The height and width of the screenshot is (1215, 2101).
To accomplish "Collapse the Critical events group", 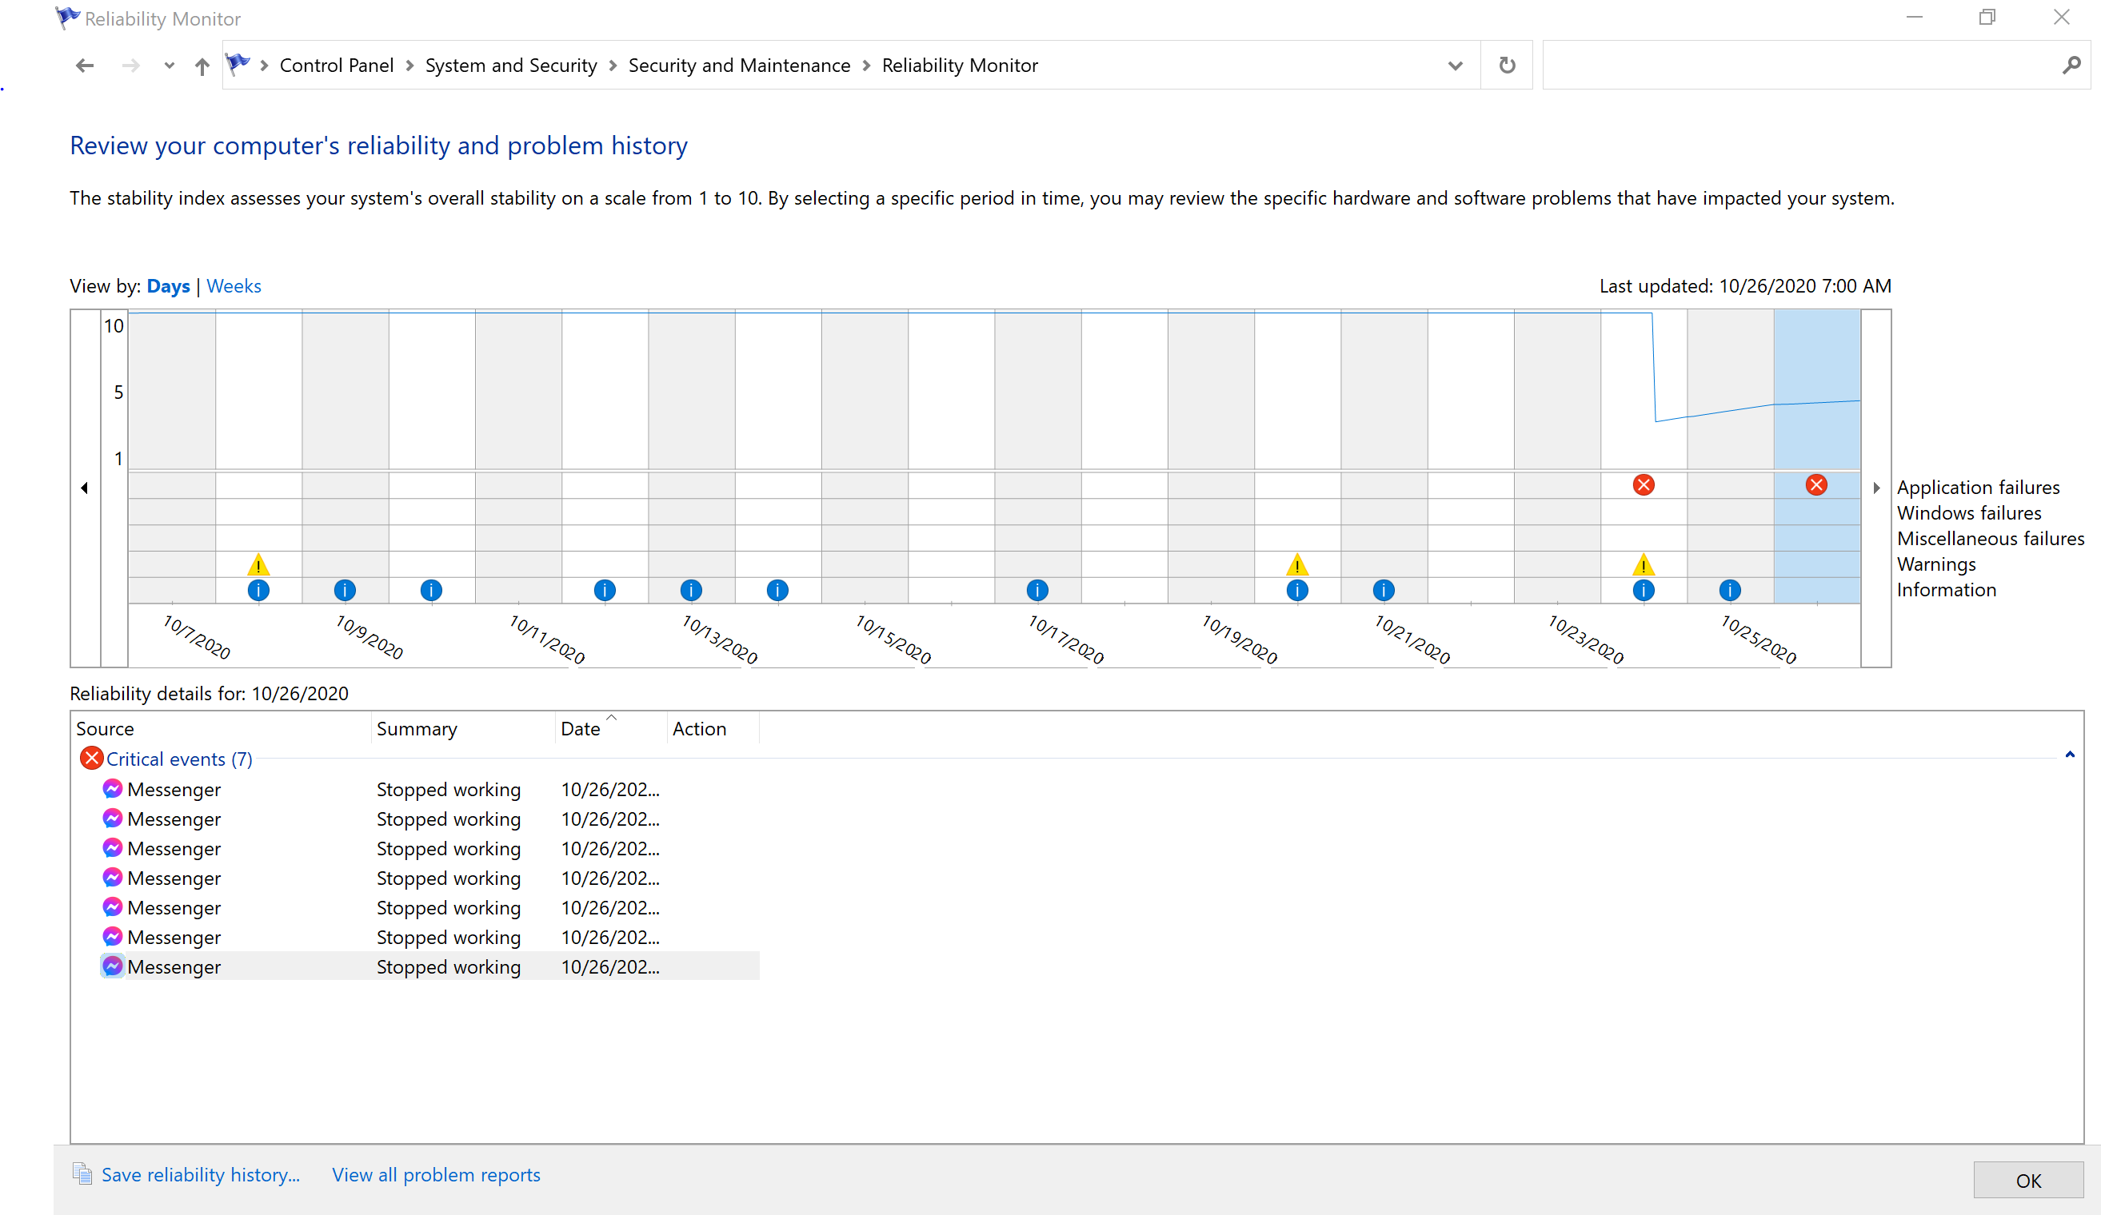I will (x=2069, y=755).
